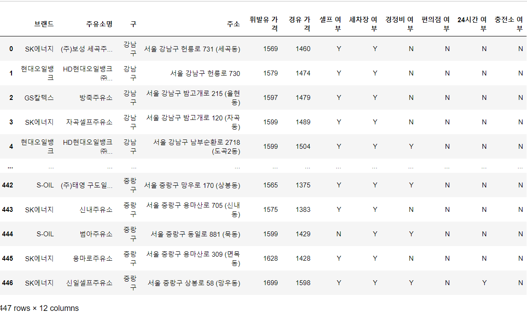Viewport: 527px width, 314px height.
Task: Click address 서울 중랑구 동일로 881 (묵동)
Action: pos(195,234)
